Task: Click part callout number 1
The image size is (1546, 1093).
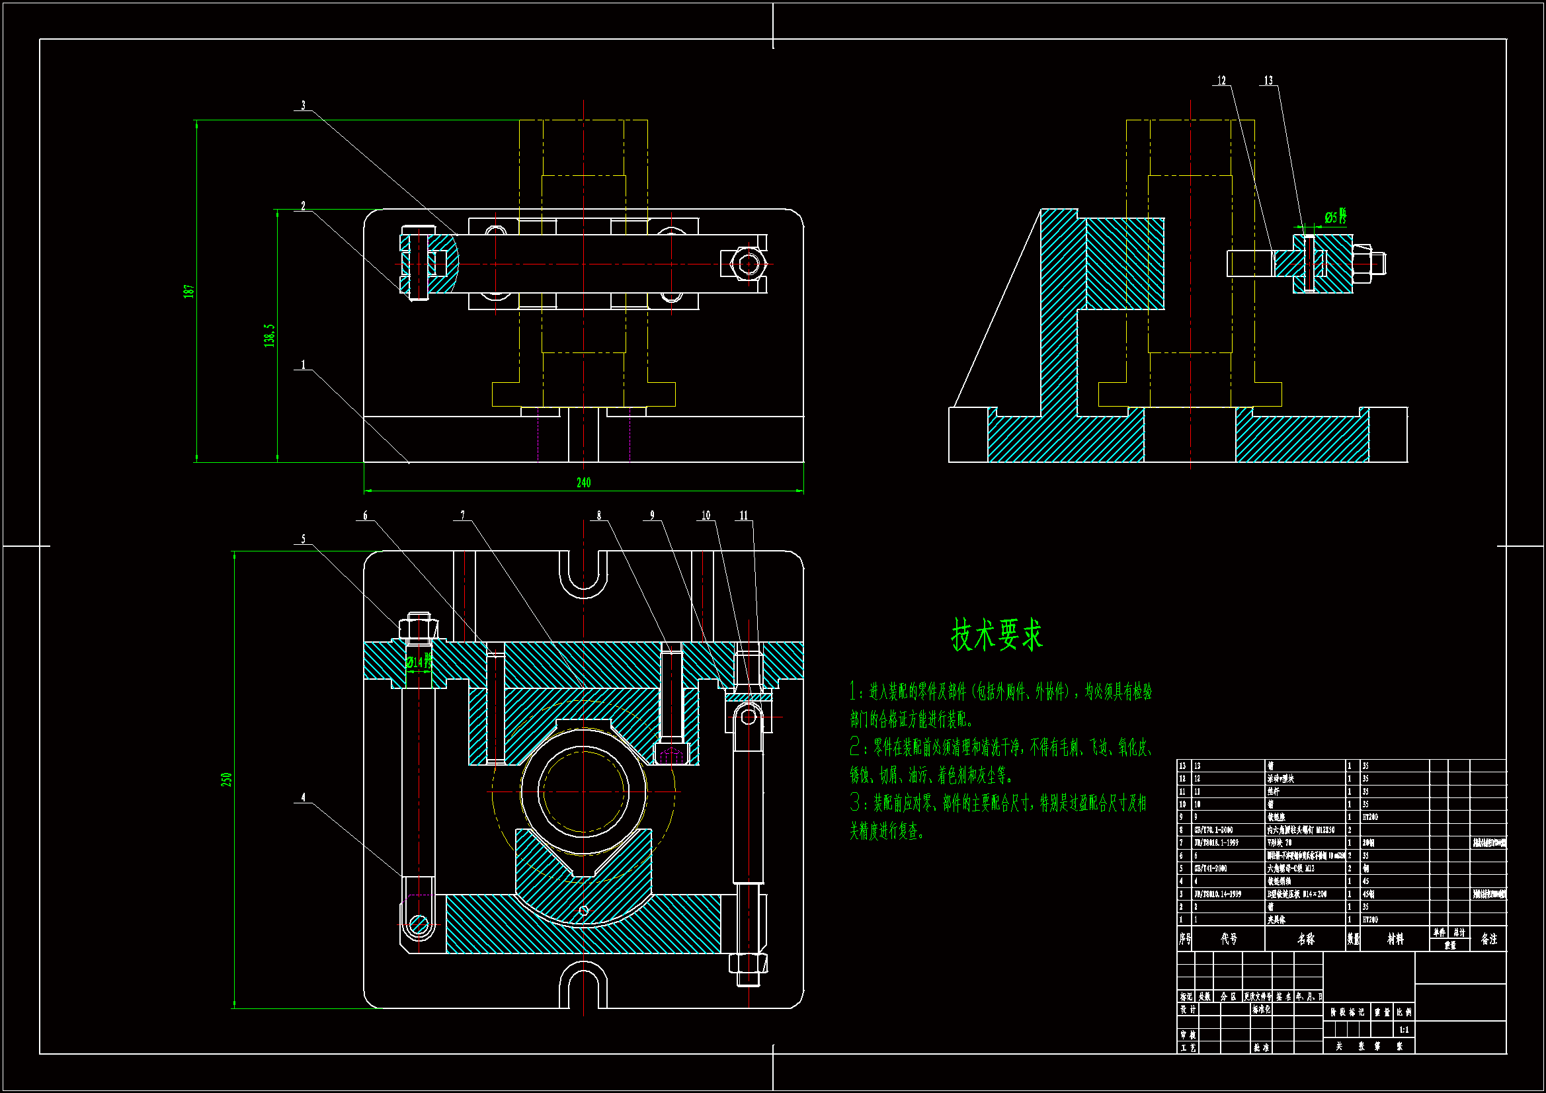Action: (303, 365)
